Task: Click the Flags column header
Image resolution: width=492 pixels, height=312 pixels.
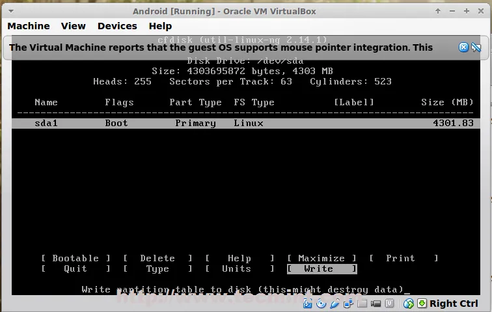Action: 119,103
